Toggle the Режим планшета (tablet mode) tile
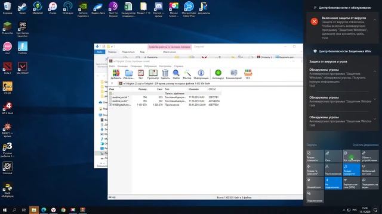This screenshot has width=382, height=214. pos(315,156)
